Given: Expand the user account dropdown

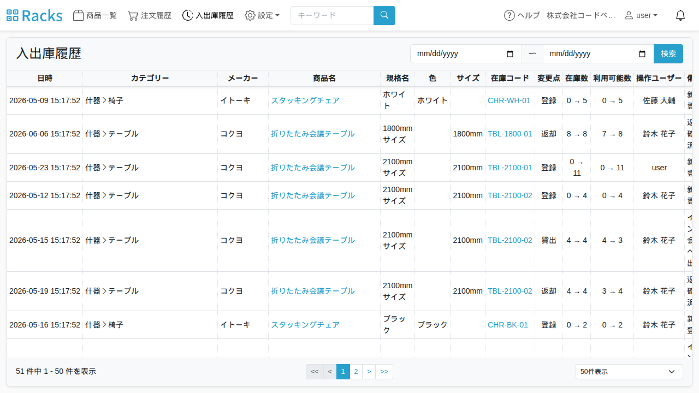Looking at the screenshot, I should pyautogui.click(x=641, y=15).
